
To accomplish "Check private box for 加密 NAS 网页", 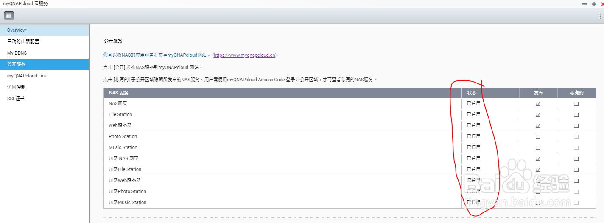I will [x=576, y=159].
